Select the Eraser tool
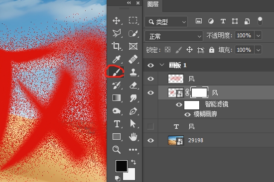Image resolution: width=274 pixels, height=182 pixels. [x=133, y=86]
